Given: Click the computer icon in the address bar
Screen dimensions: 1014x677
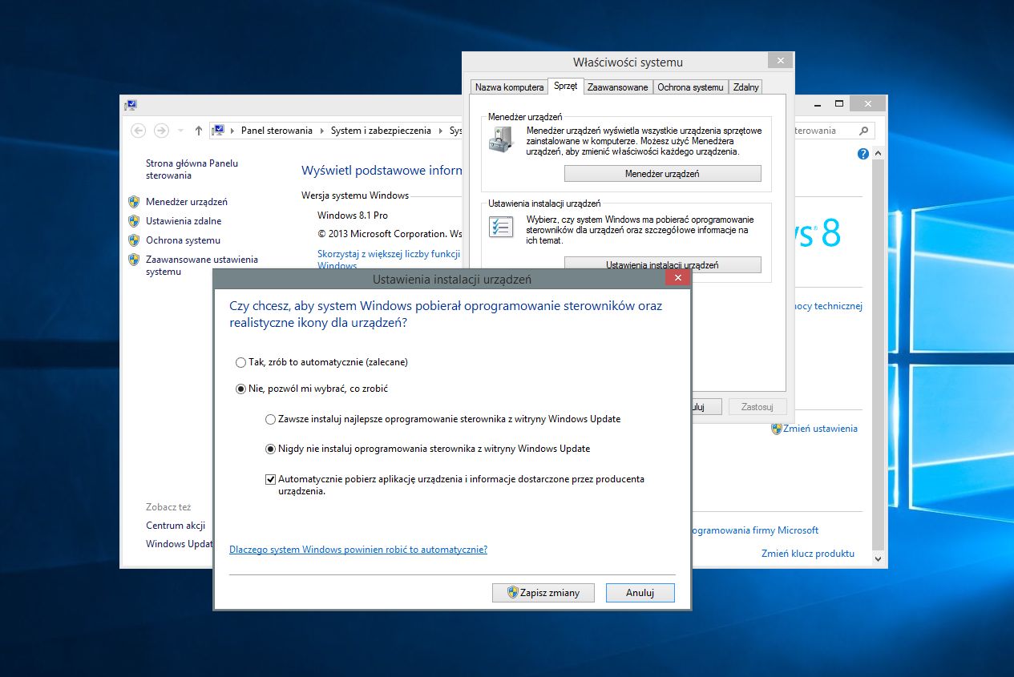Looking at the screenshot, I should (x=217, y=131).
